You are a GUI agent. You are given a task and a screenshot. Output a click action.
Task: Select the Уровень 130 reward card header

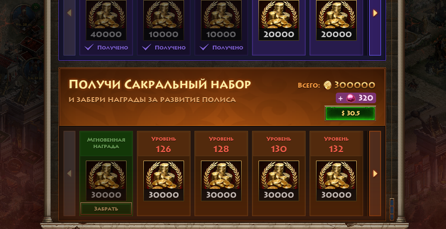tap(279, 144)
